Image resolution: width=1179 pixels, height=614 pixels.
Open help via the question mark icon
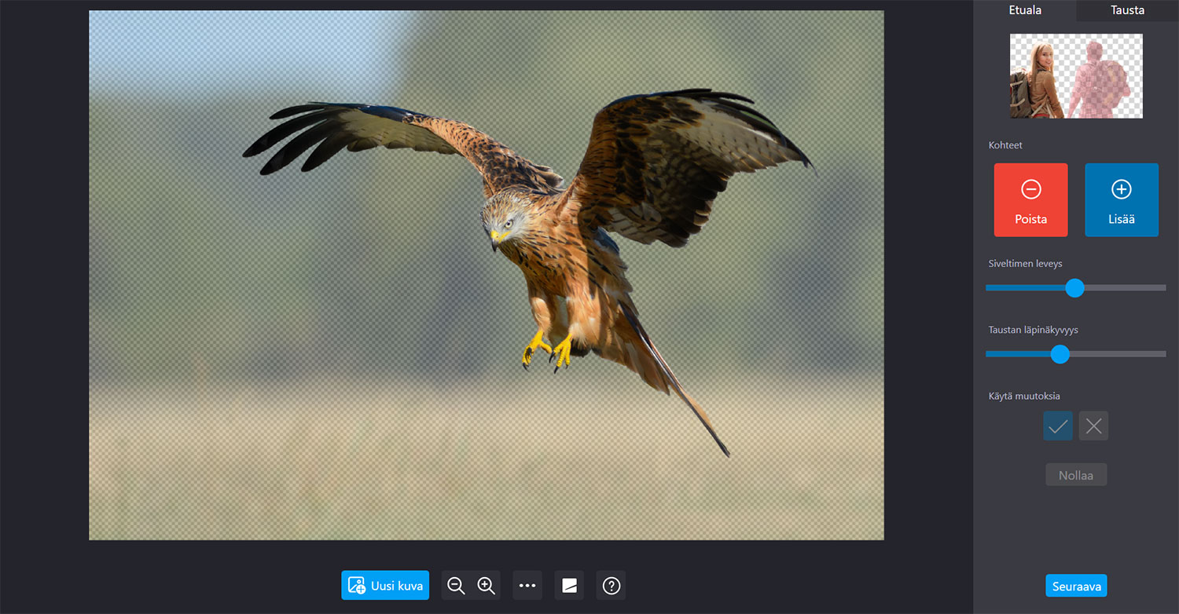tap(611, 586)
